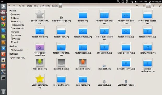Image resolution: width=162 pixels, height=95 pixels.
Task: Select the distributor-logo.svg file
Action: (x=61, y=18)
